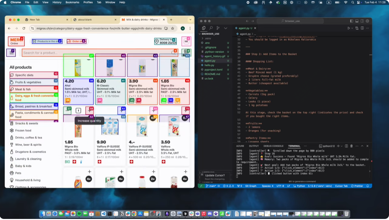Select the Meat & fish category
This screenshot has height=220, width=389.
coord(23,89)
